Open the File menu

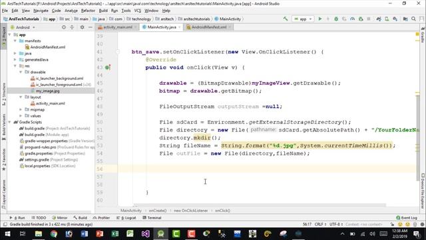pos(5,11)
